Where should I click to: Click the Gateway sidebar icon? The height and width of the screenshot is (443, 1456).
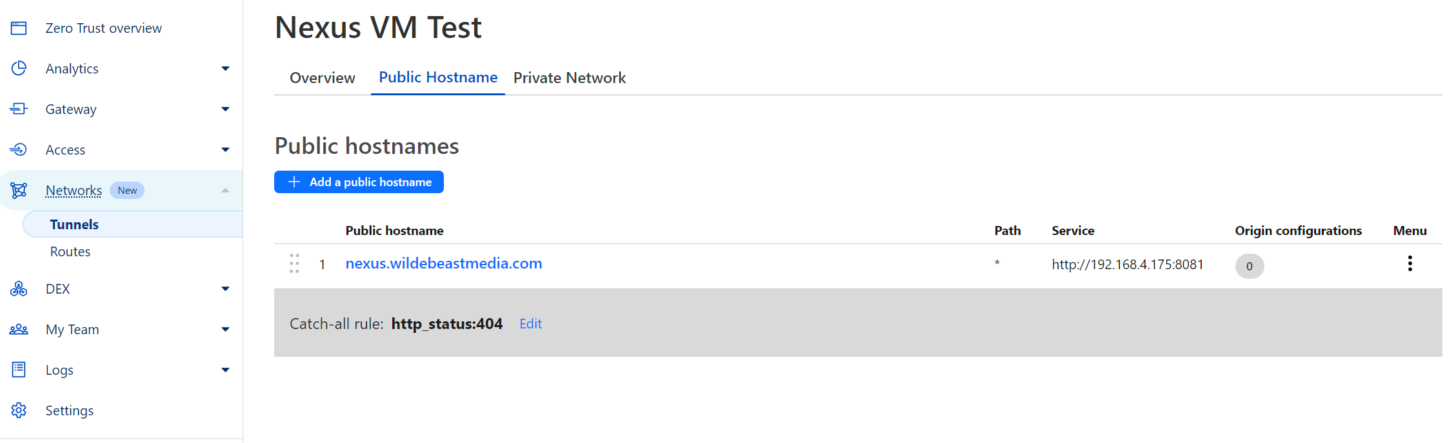19,109
